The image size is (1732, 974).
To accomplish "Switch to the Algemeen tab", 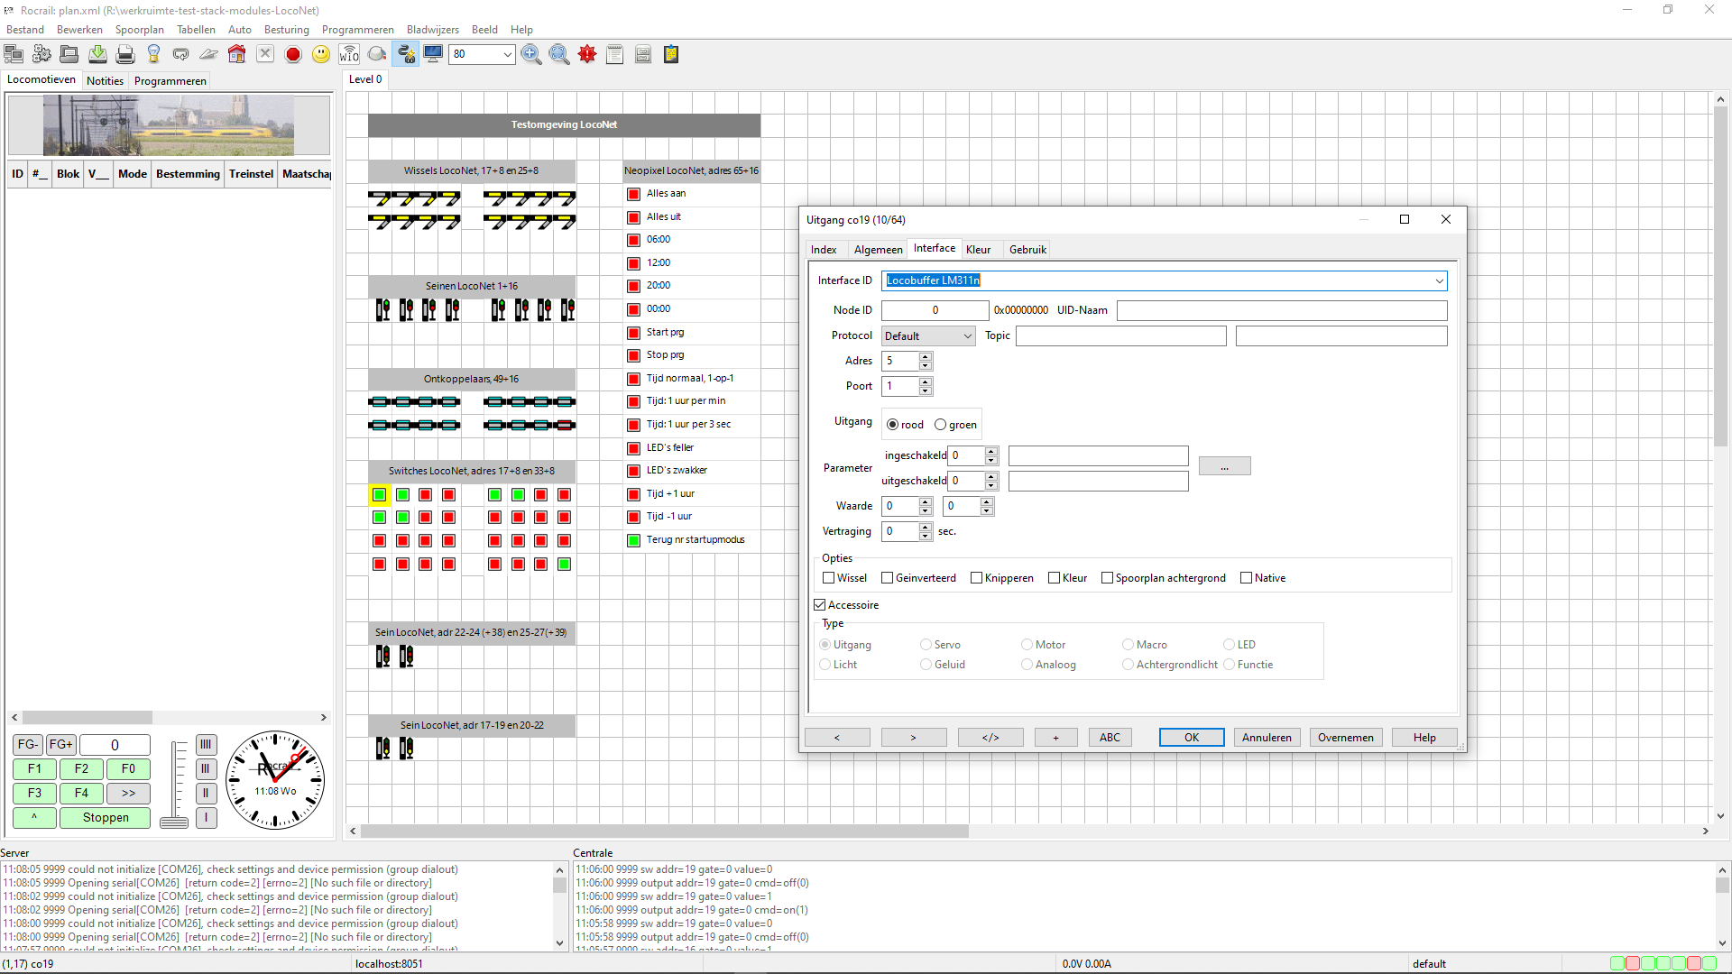I will pos(878,250).
